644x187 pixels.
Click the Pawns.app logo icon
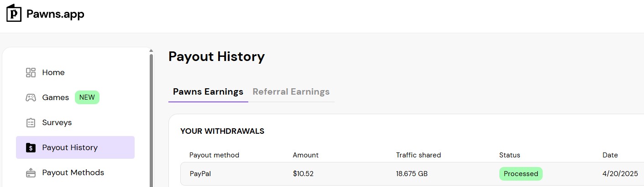click(x=14, y=13)
